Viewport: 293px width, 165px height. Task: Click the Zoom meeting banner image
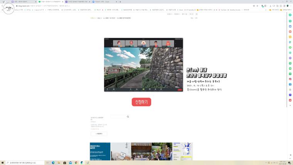[x=143, y=64]
